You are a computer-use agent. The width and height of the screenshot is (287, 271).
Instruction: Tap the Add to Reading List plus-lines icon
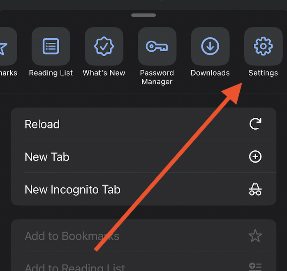[x=255, y=266]
